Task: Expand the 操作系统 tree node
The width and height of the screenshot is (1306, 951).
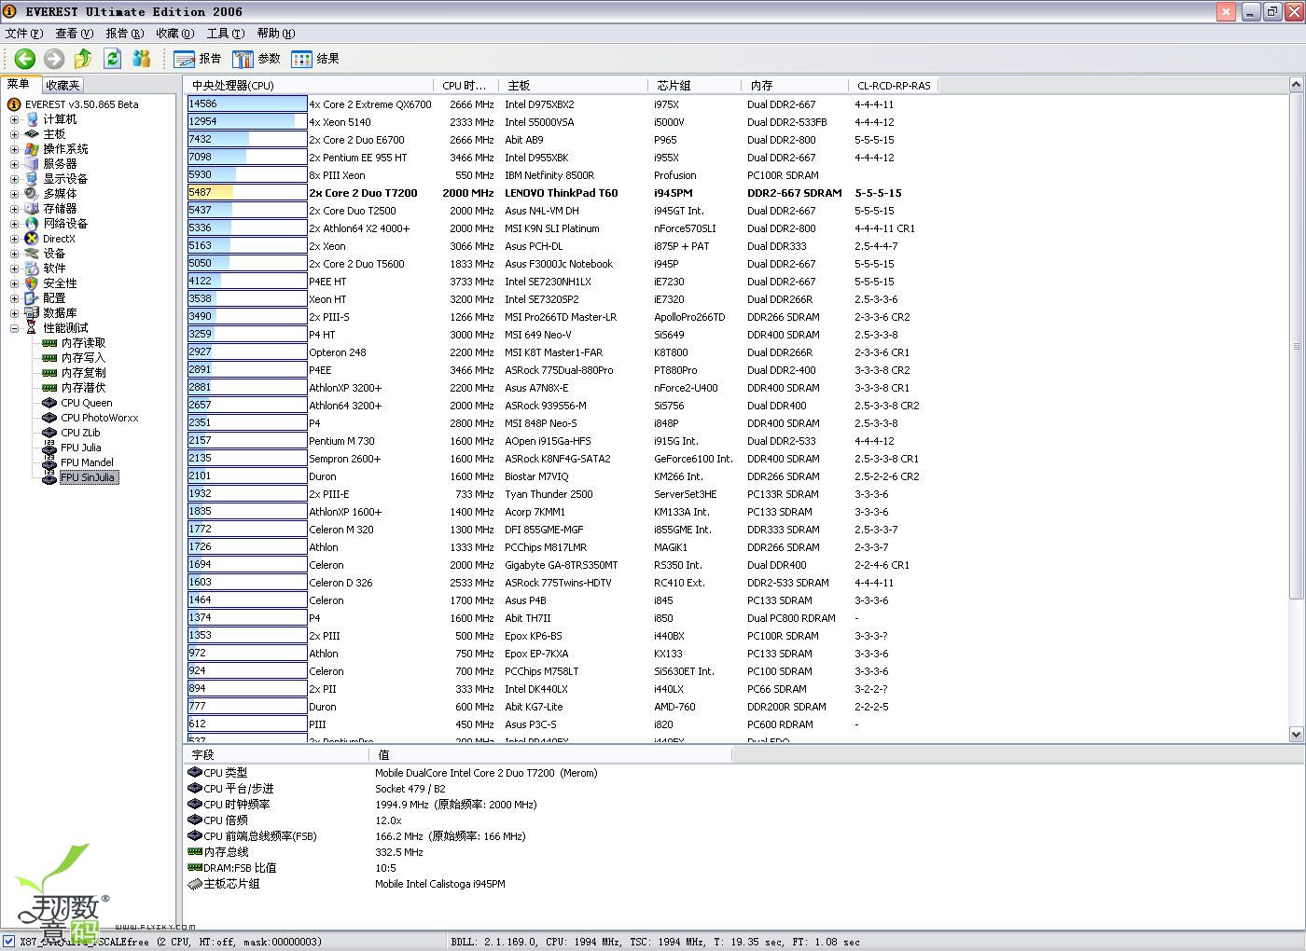Action: [14, 149]
